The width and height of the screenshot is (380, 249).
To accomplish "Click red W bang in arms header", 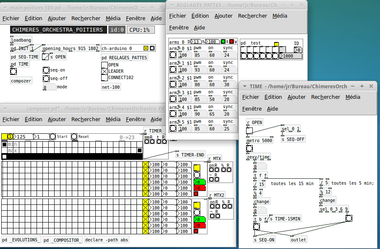I will (x=231, y=42).
